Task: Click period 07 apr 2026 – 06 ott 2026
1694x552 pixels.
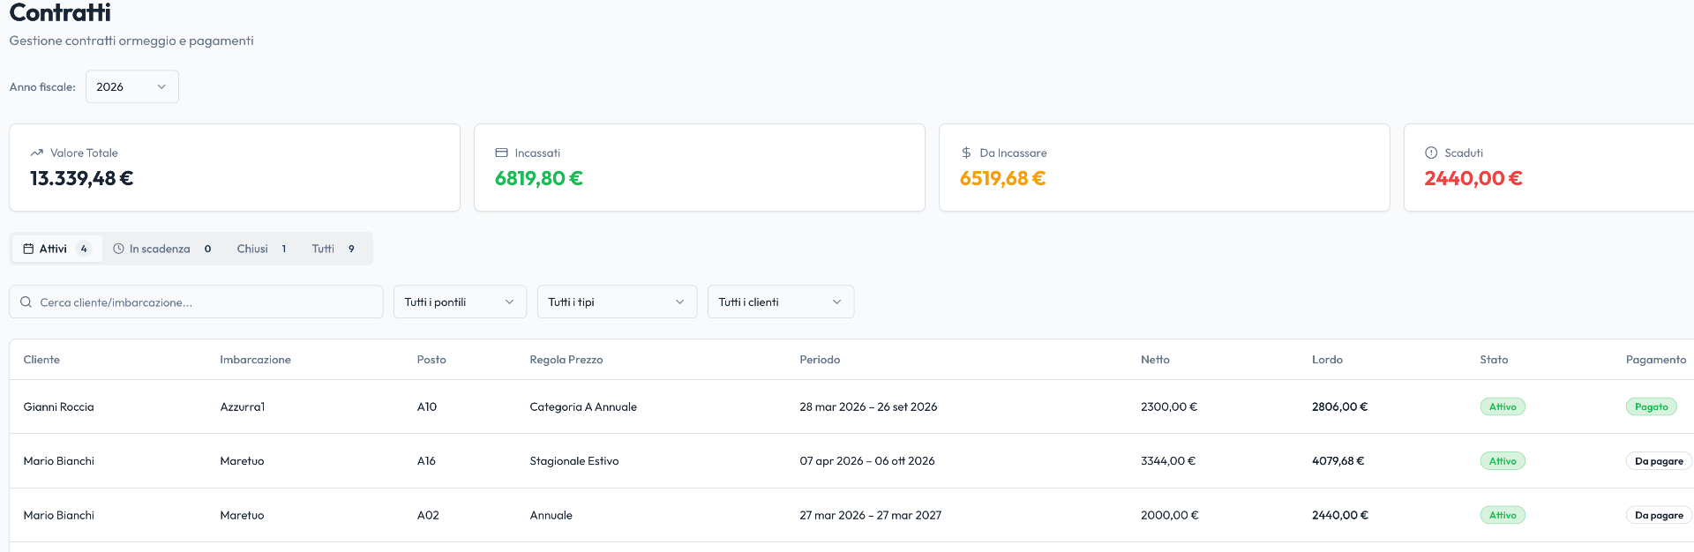Action: [867, 461]
